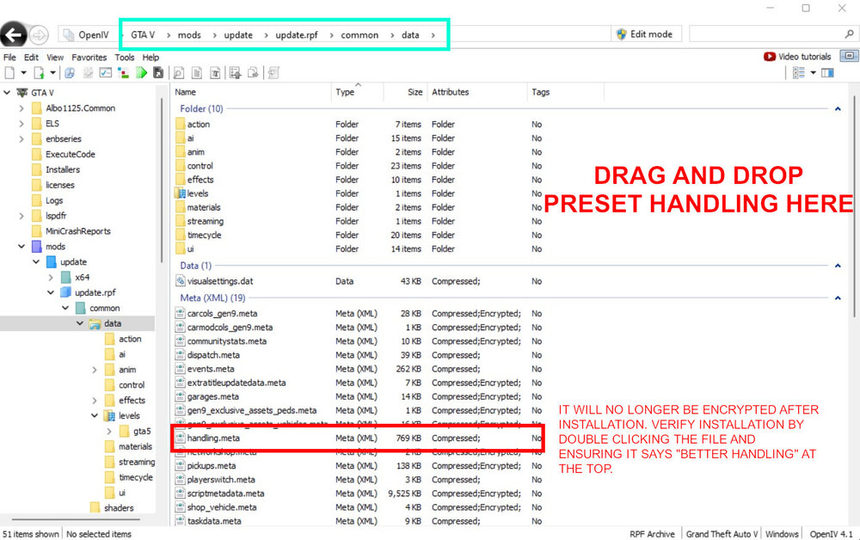Select the visualsettings.dat file
The image size is (860, 540).
pos(220,281)
